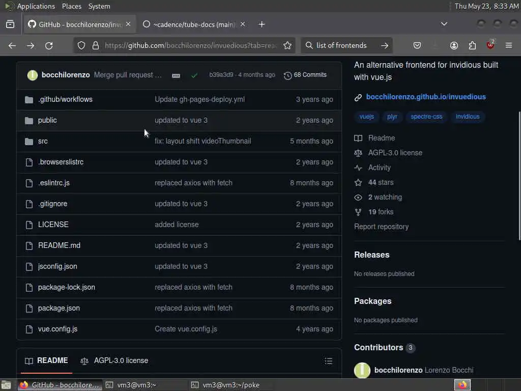View the 2 watching link

[x=378, y=197]
